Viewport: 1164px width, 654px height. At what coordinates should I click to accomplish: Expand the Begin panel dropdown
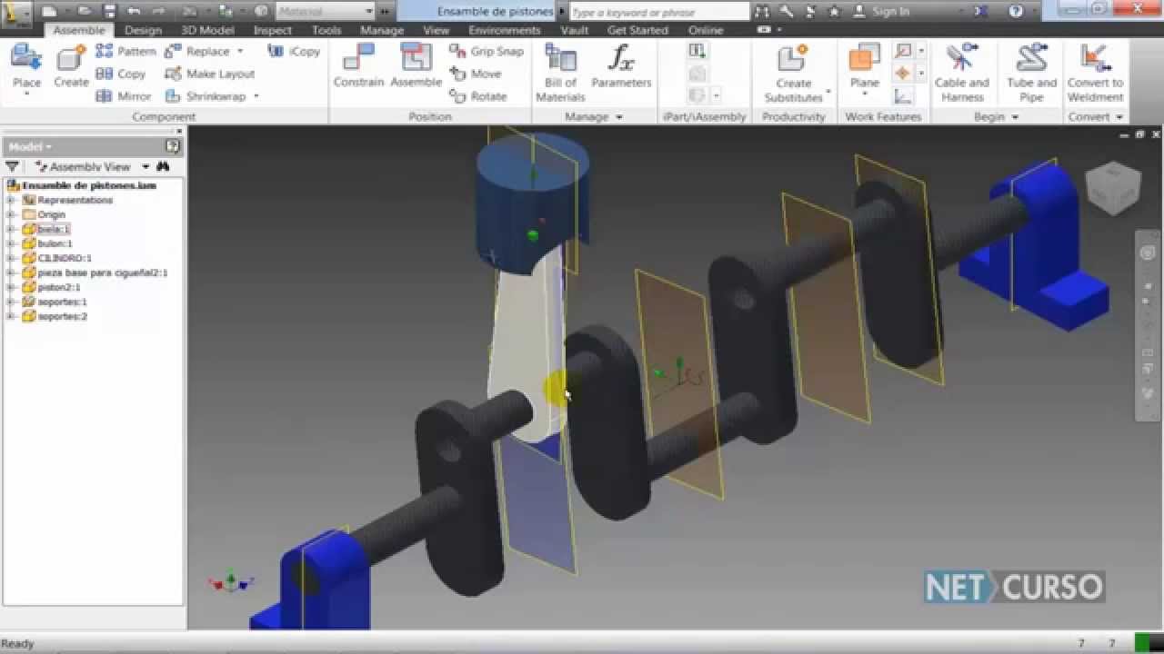point(1014,117)
